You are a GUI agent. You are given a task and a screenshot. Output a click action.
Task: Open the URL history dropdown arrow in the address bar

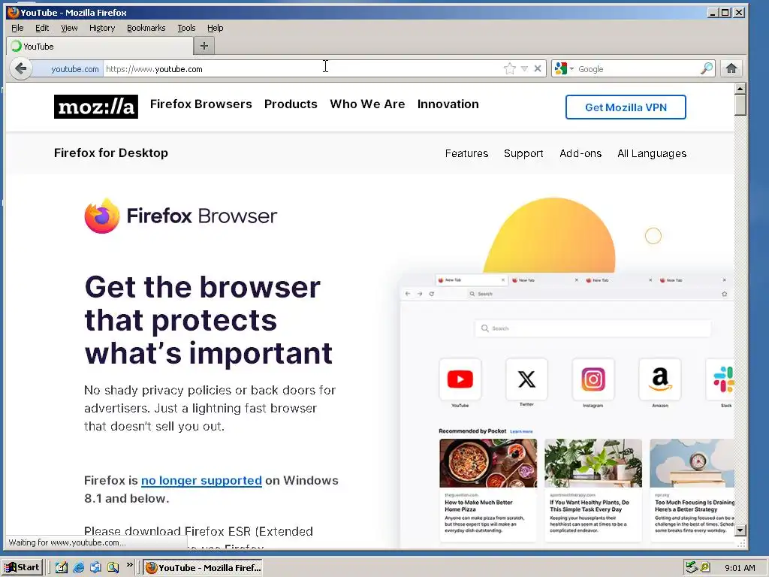point(524,68)
